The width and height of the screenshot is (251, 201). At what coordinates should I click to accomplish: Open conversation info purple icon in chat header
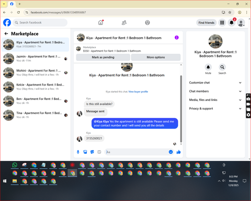pyautogui.click(x=177, y=38)
